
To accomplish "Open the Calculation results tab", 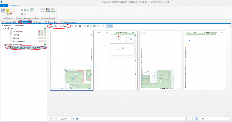I will pyautogui.click(x=69, y=22).
